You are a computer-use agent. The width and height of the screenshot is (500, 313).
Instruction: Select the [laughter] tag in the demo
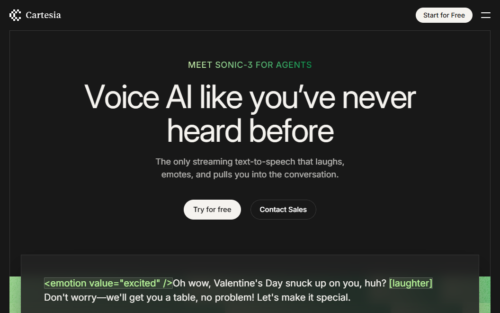click(x=411, y=283)
